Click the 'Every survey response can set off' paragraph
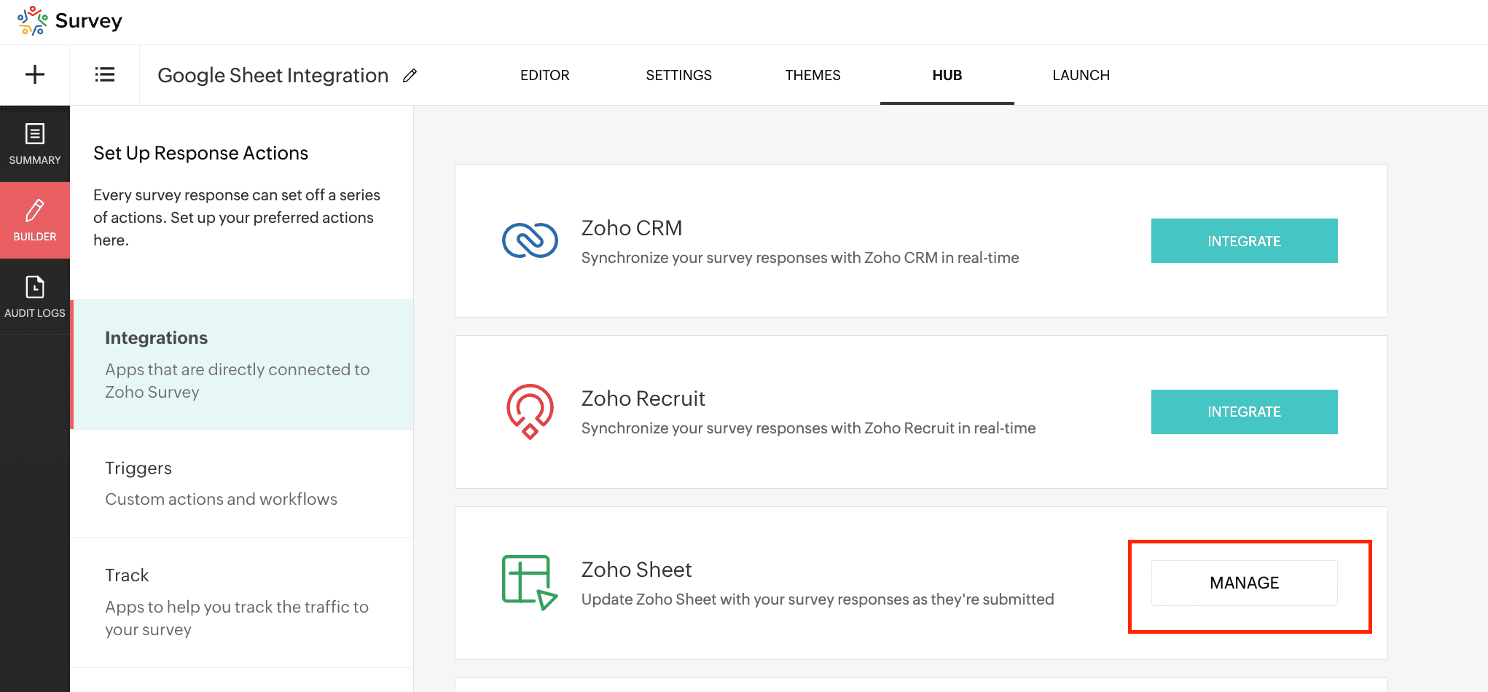The height and width of the screenshot is (692, 1488). click(x=237, y=218)
